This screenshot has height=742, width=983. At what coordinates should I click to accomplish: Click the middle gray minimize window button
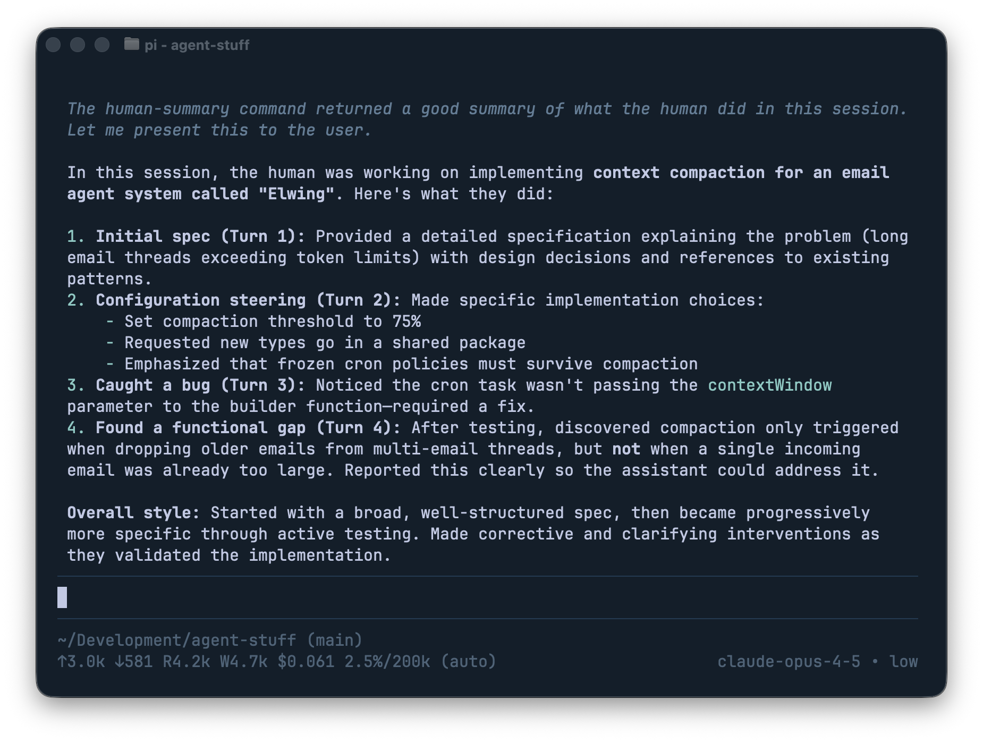[78, 45]
